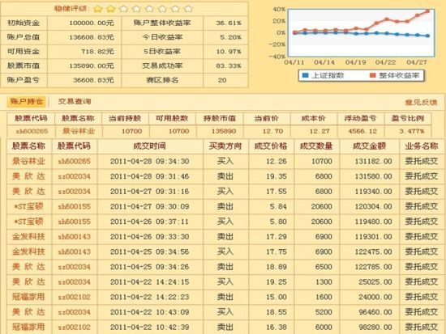
Task: Click the amount 120304.00
Action: tap(373, 206)
